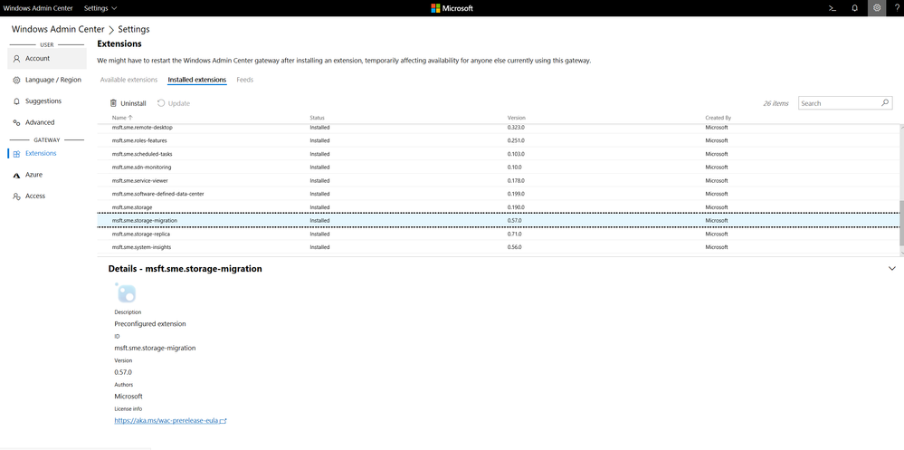Click the Update button
Screen dimensions: 904x450
174,103
